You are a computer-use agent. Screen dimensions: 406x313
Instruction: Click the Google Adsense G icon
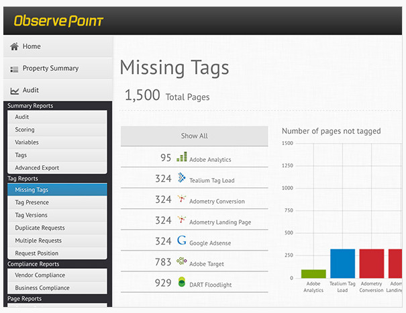(181, 240)
